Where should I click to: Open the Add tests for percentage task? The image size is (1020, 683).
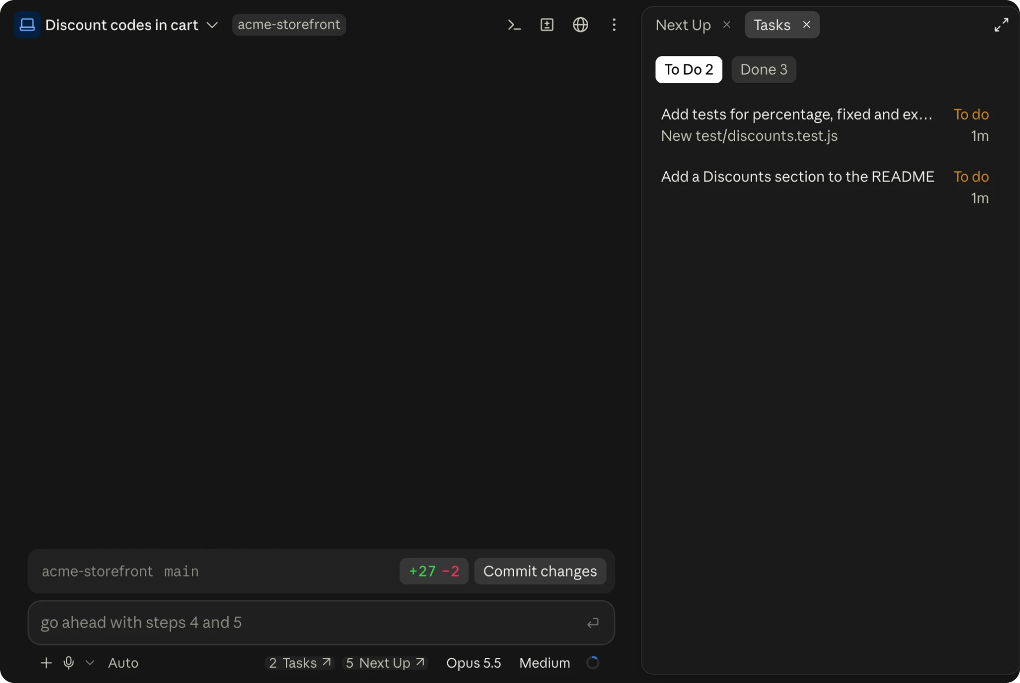coord(825,125)
